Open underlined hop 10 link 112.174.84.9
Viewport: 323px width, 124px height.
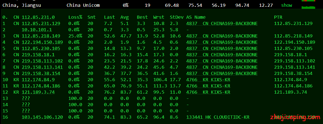[38, 80]
